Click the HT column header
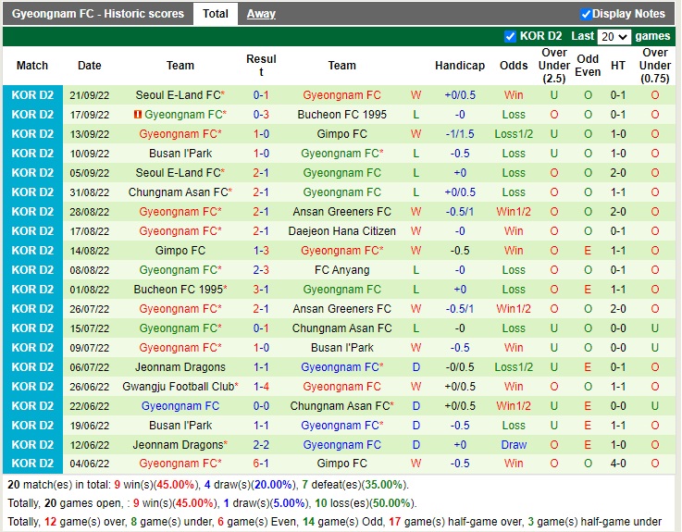Screen dimensions: 682x532 pyautogui.click(x=618, y=66)
